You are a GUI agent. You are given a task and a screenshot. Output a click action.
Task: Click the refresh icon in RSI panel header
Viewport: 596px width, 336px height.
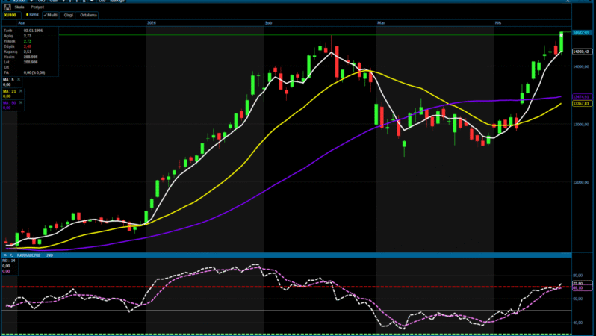13,256
